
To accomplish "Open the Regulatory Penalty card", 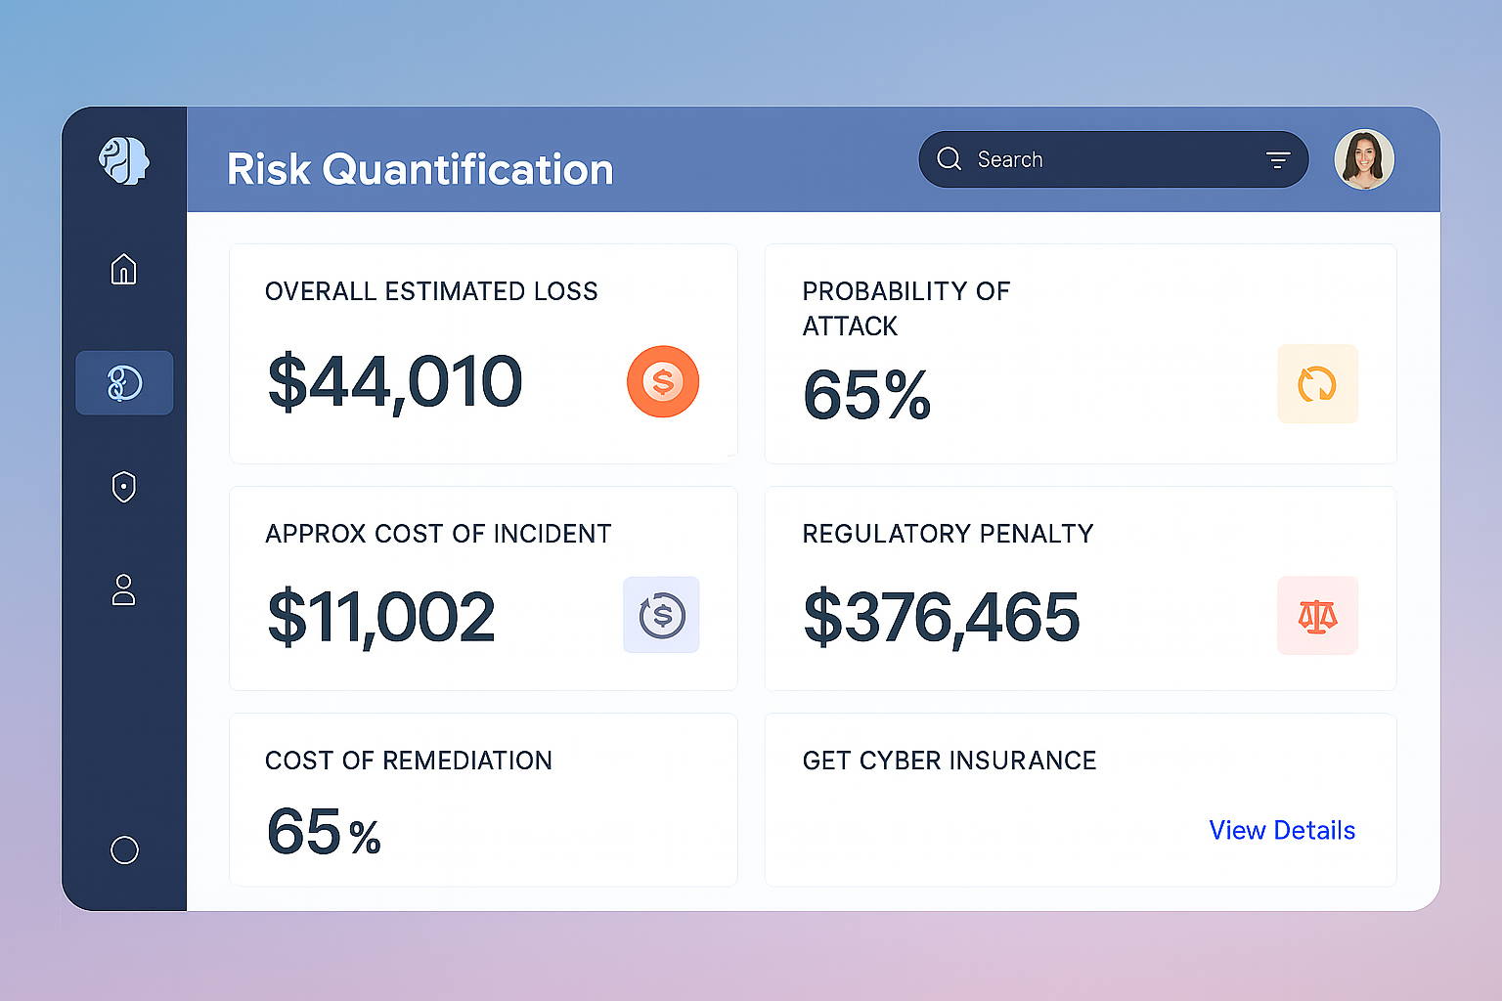I will click(1080, 588).
